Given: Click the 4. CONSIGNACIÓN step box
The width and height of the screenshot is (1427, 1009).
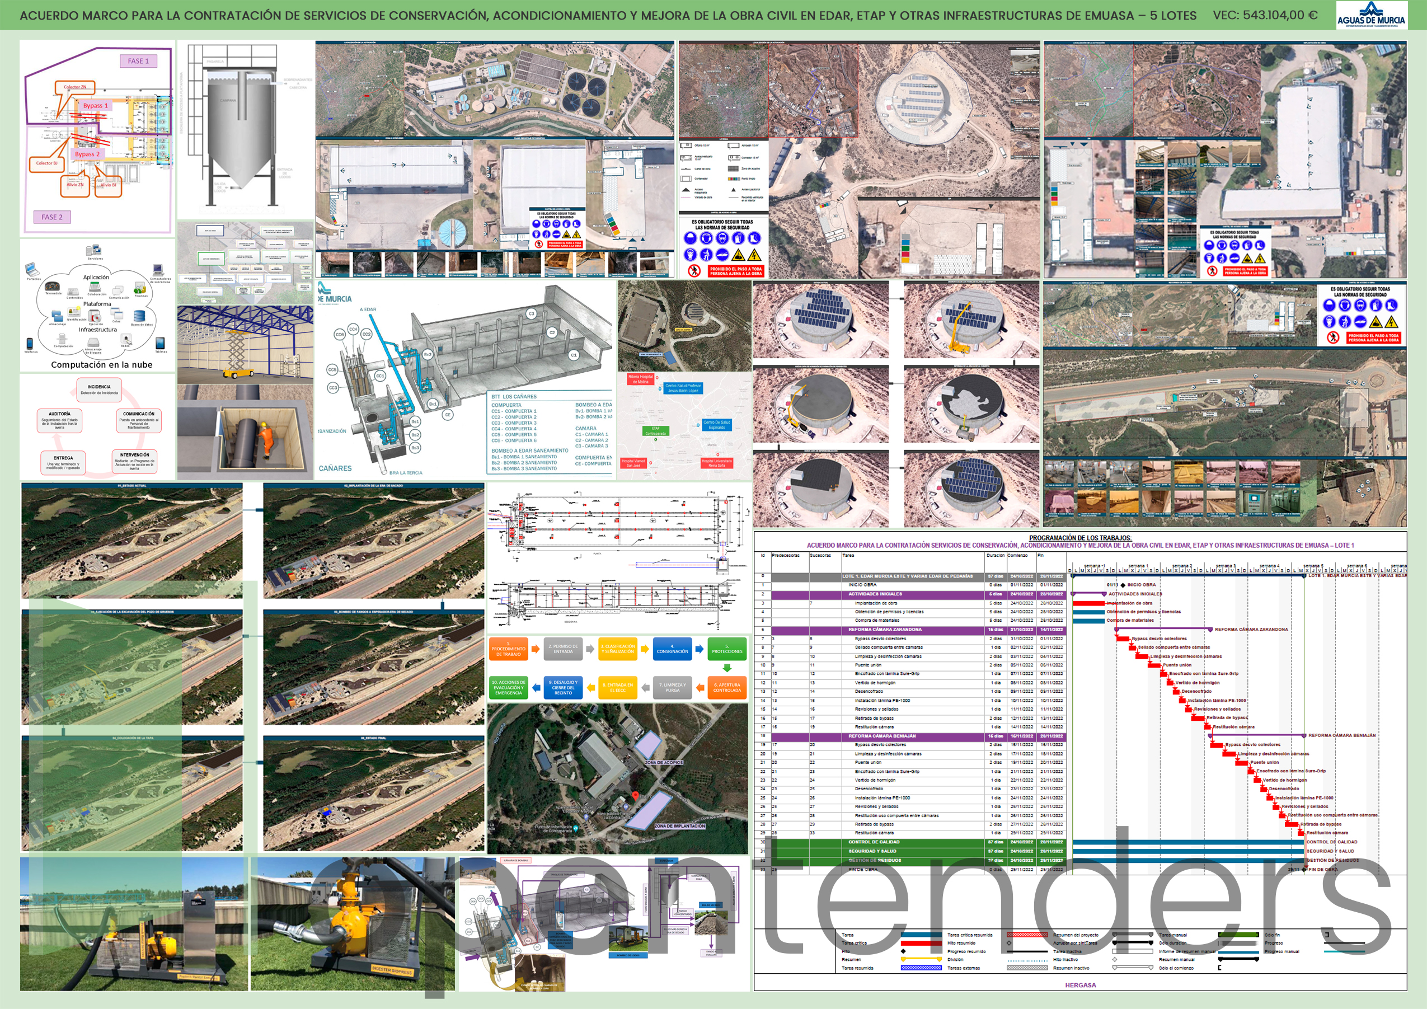Looking at the screenshot, I should pyautogui.click(x=672, y=649).
